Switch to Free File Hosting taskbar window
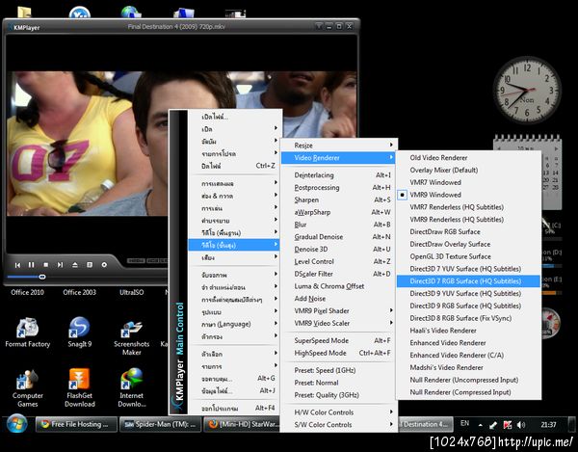The image size is (578, 452). pyautogui.click(x=76, y=424)
